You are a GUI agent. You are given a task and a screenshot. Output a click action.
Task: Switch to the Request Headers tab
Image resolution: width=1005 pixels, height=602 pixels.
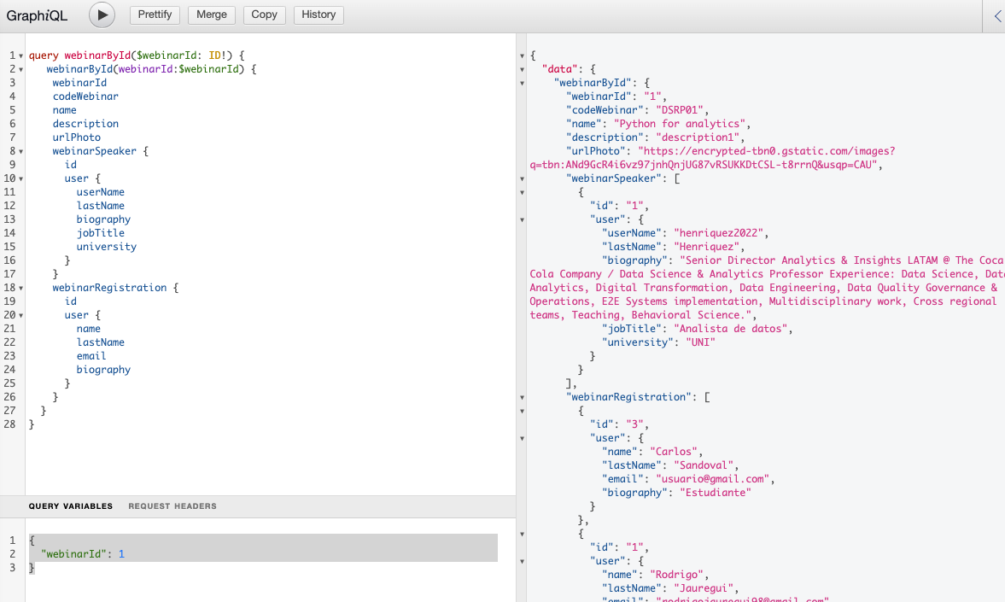[x=171, y=506]
